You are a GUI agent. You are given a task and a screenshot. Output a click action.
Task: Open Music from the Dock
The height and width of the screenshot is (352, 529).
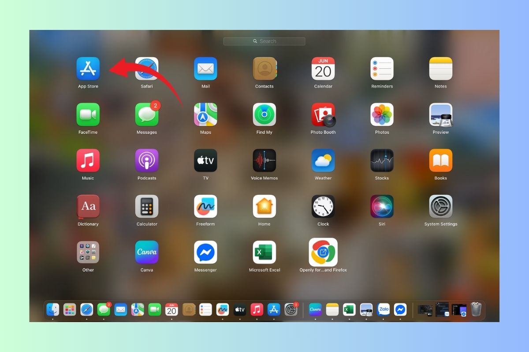[x=257, y=309]
